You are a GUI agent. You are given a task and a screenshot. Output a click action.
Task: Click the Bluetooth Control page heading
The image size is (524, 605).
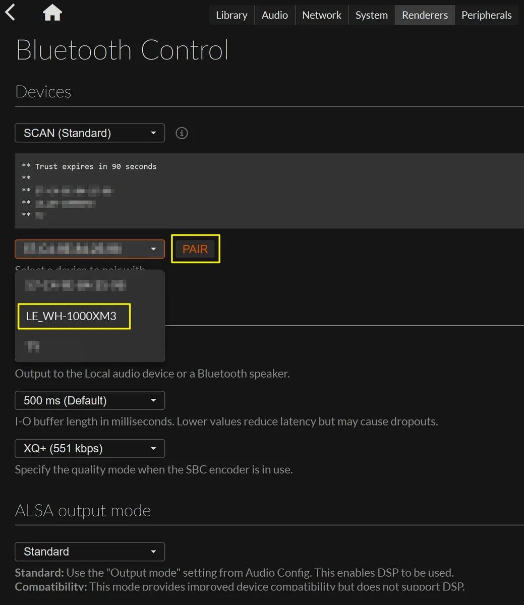[x=123, y=50]
